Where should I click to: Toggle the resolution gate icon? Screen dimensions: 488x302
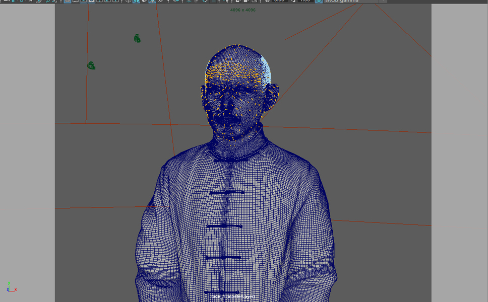click(83, 1)
